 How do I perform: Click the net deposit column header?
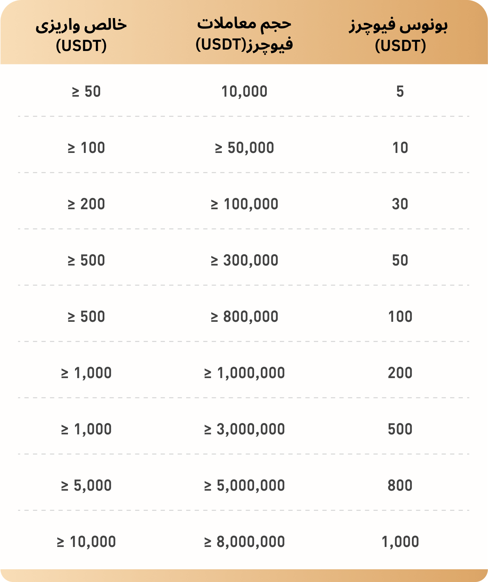point(81,35)
